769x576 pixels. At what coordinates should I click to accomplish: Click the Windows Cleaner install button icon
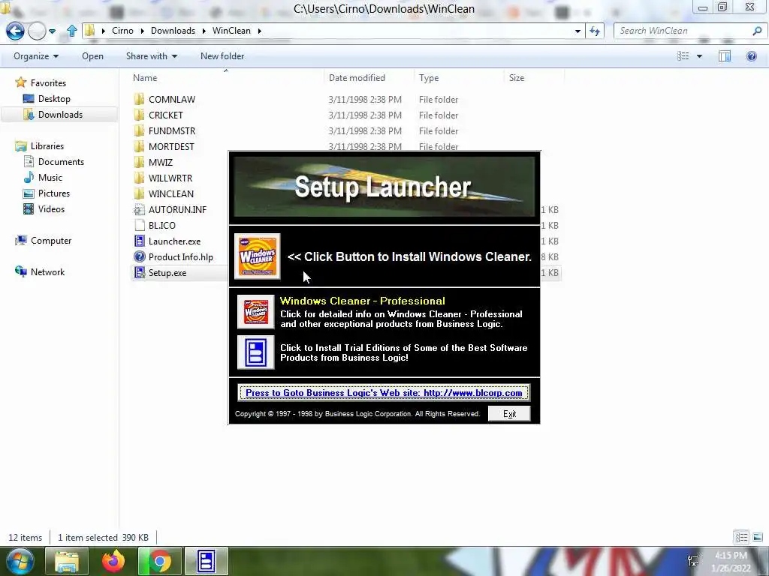tap(258, 256)
